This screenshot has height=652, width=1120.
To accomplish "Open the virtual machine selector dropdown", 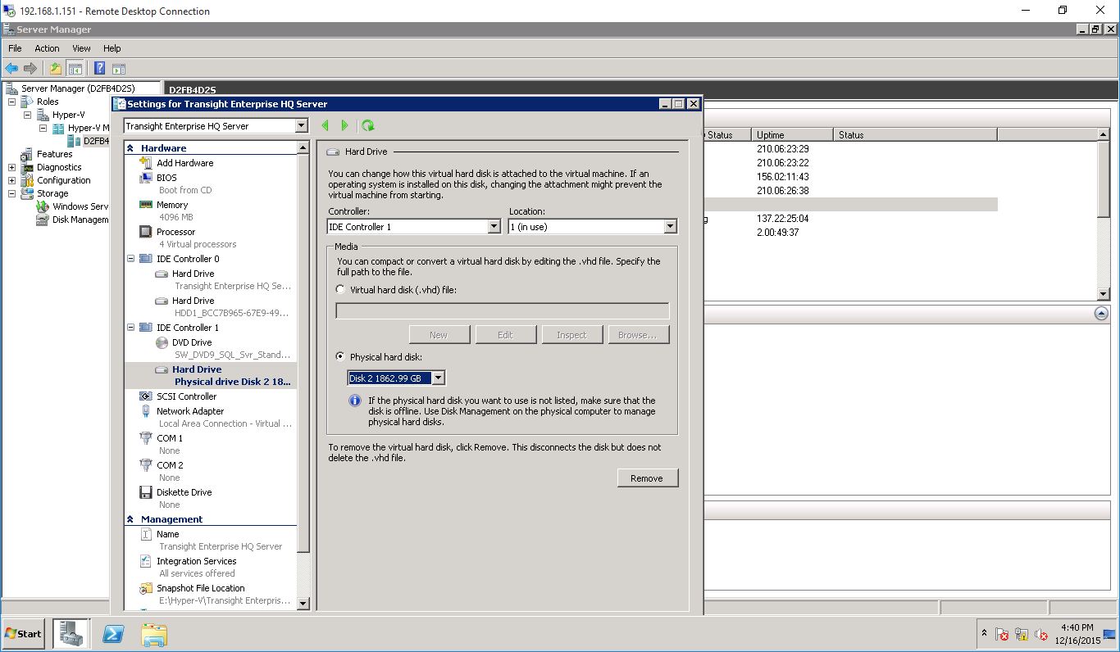I will tap(301, 126).
